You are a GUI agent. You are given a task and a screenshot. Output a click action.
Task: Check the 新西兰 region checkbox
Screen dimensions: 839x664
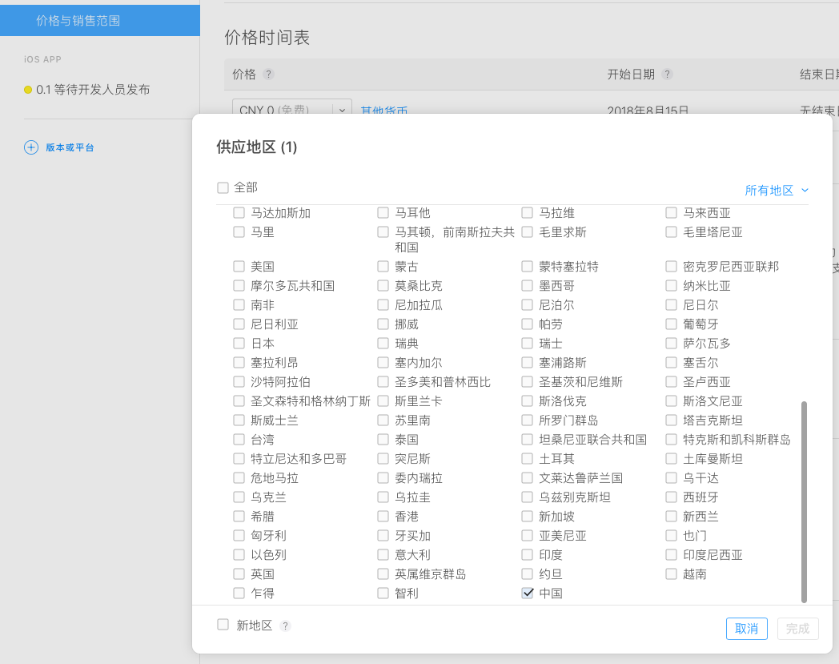(671, 516)
